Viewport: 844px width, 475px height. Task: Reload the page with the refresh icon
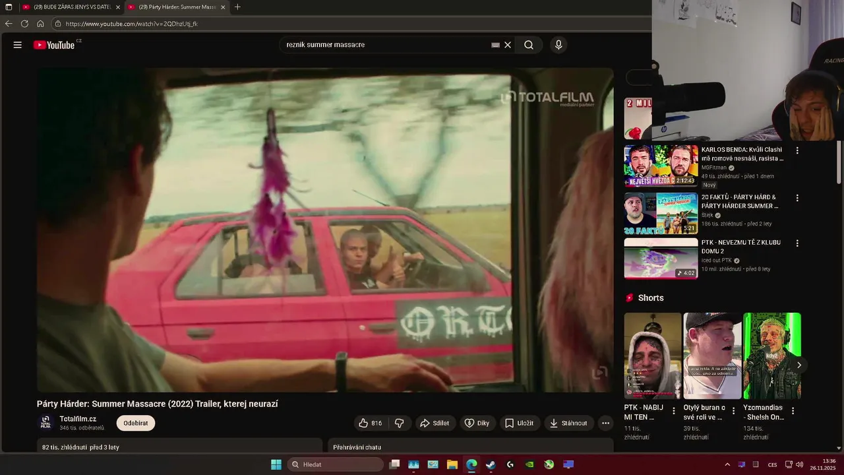24,24
